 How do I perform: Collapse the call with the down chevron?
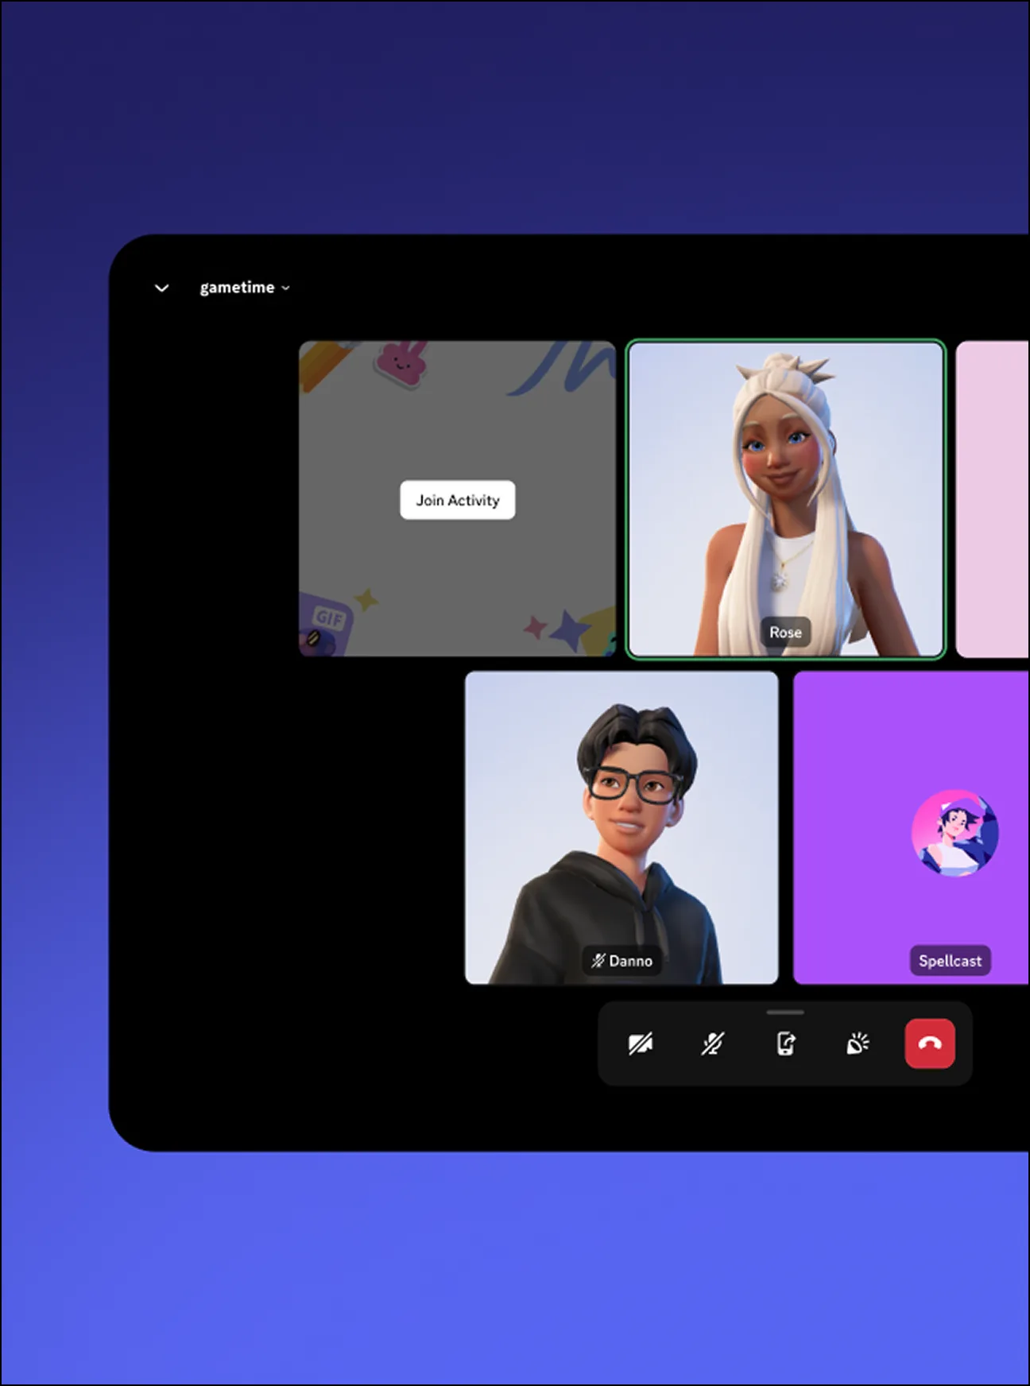coord(161,288)
